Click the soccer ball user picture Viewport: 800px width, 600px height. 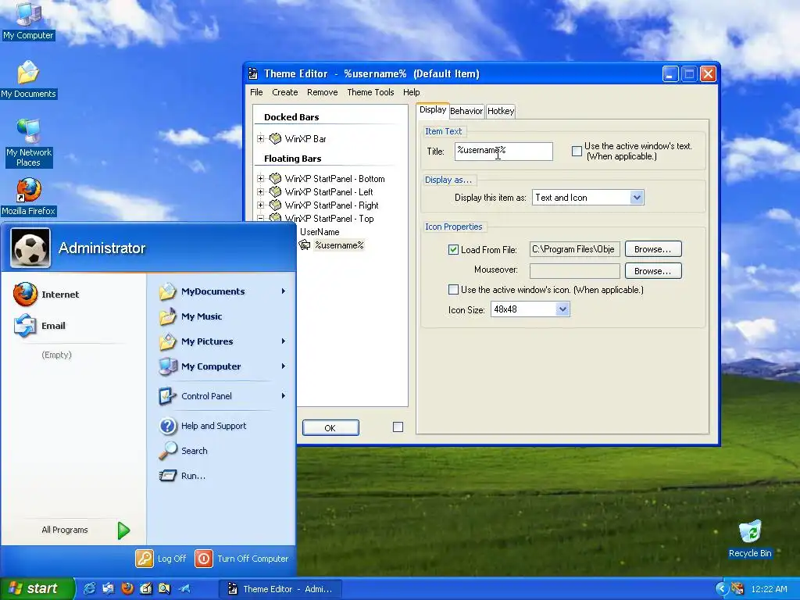tap(30, 248)
